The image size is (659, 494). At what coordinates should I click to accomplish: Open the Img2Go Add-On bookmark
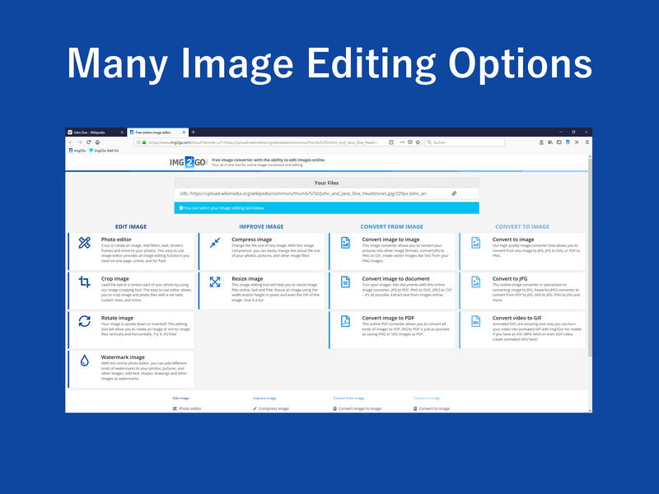(104, 151)
